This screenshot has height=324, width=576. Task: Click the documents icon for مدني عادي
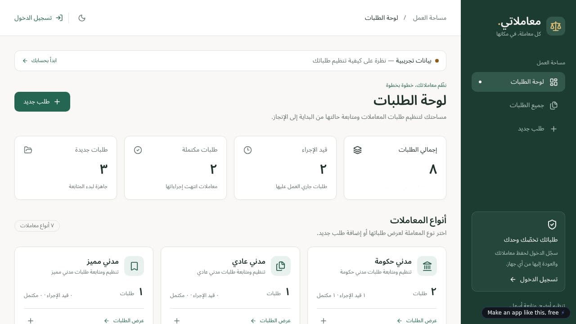point(281,266)
